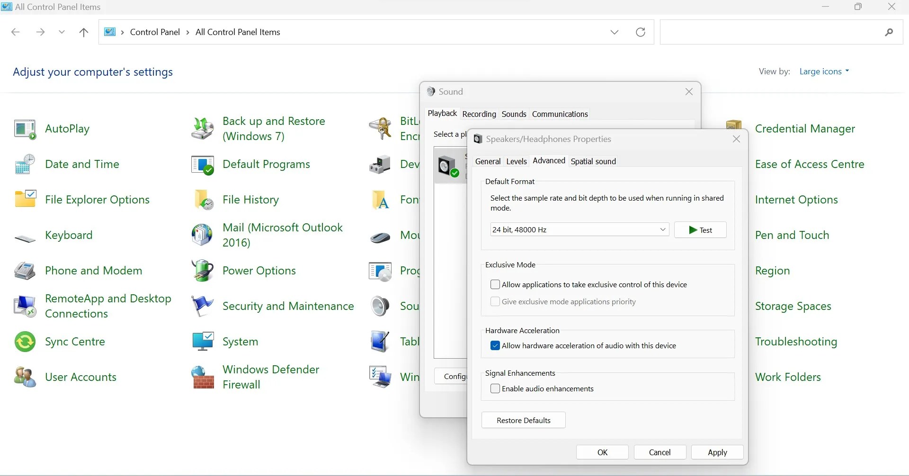Image resolution: width=909 pixels, height=476 pixels.
Task: Open the Devices and Printers icon
Action: [x=380, y=164]
